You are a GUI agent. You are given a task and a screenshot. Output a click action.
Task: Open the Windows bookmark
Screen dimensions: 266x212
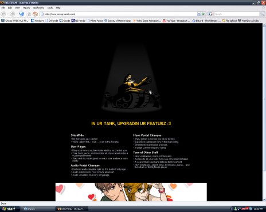pos(37,21)
